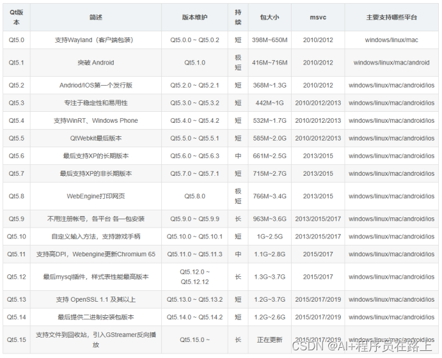
Task: Click the 'Qt5.11' version cell
Action: click(x=17, y=254)
